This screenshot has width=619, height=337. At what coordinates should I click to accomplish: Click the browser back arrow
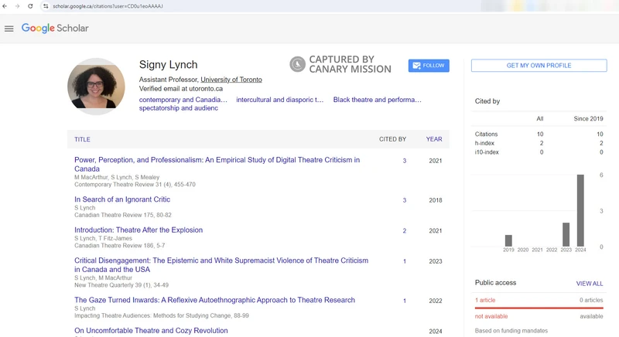pos(6,6)
